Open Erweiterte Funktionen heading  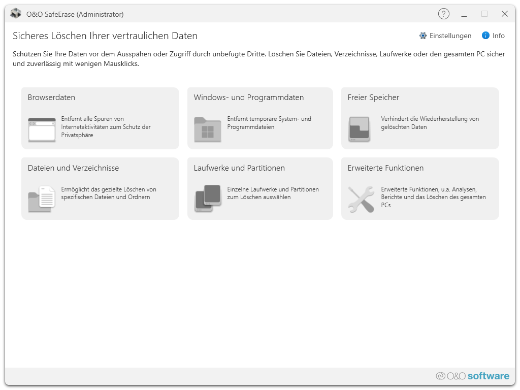(x=385, y=168)
